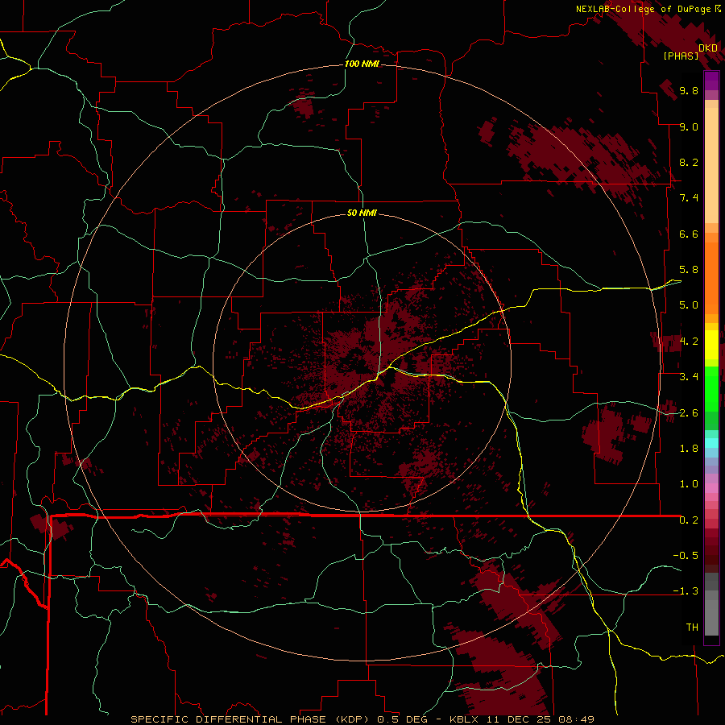The height and width of the screenshot is (725, 725).
Task: Click the 3.4 value on the color scale
Action: [x=689, y=377]
